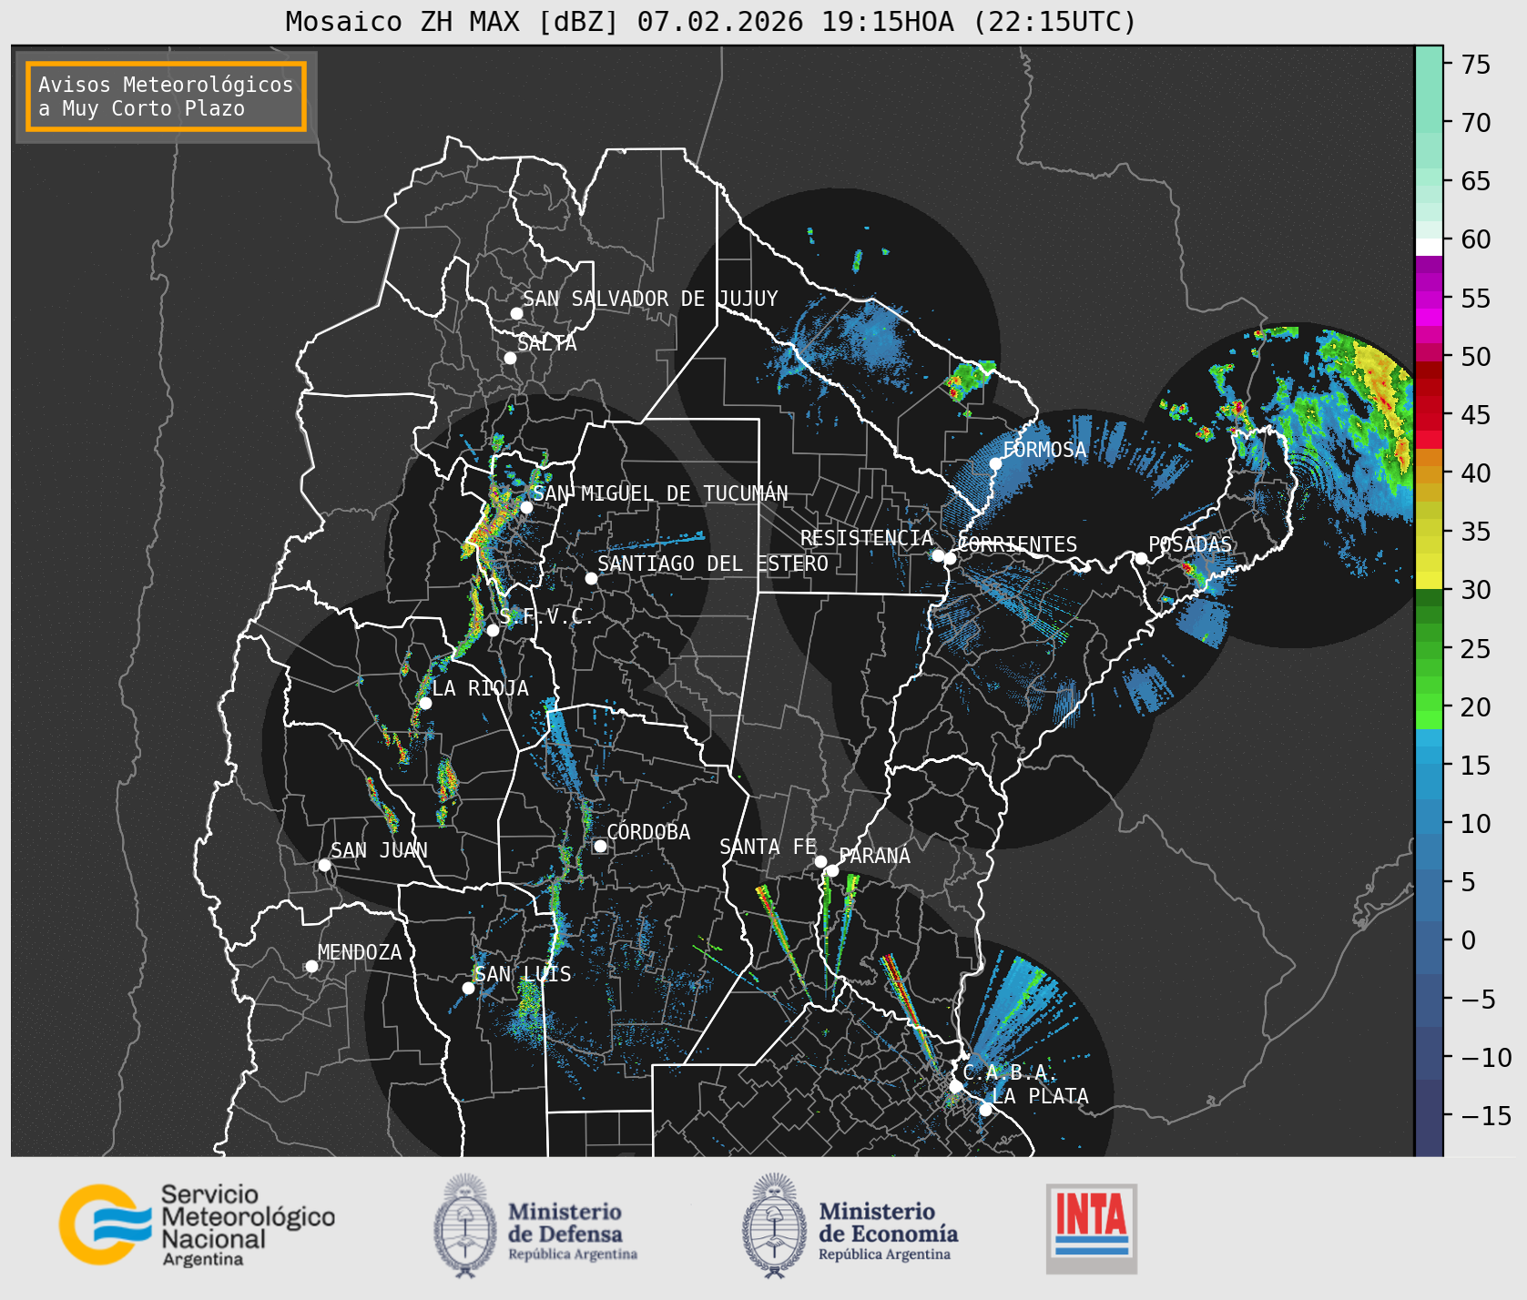Select the San Luis city marker
Screen dimensions: 1527x1300
pyautogui.click(x=468, y=988)
